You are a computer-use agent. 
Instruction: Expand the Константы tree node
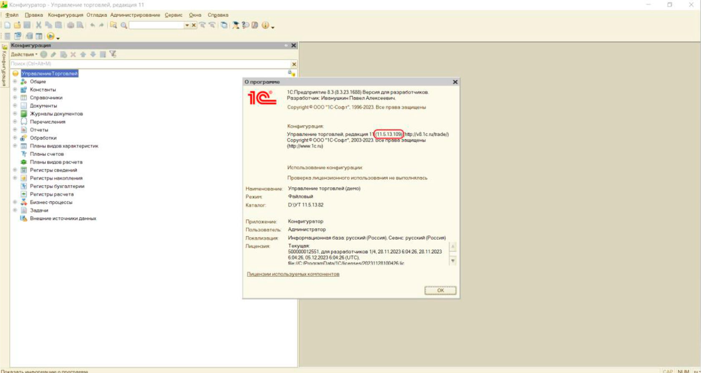[15, 90]
